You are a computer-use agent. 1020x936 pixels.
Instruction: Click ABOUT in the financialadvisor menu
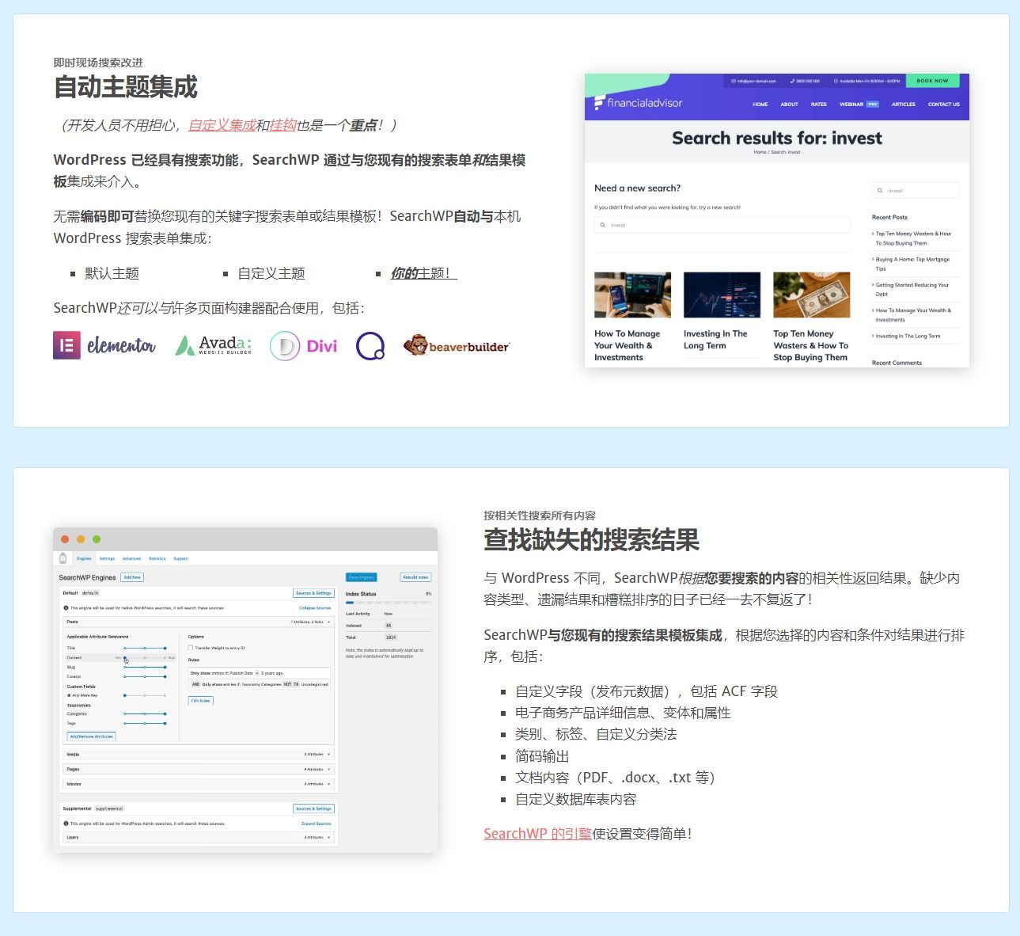coord(790,104)
